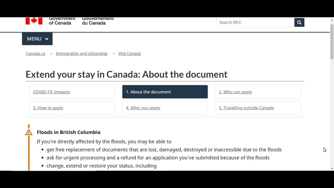Image resolution: width=334 pixels, height=188 pixels.
Task: Click the Canadian flag logo
Action: 34,20
